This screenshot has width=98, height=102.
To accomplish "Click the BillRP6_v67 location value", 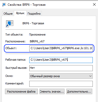I will click(x=37, y=41).
